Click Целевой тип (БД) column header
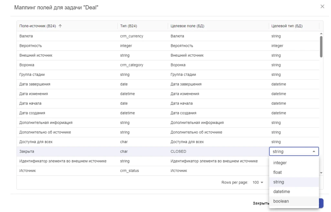Screen dimensions: 331x212 click(287, 26)
